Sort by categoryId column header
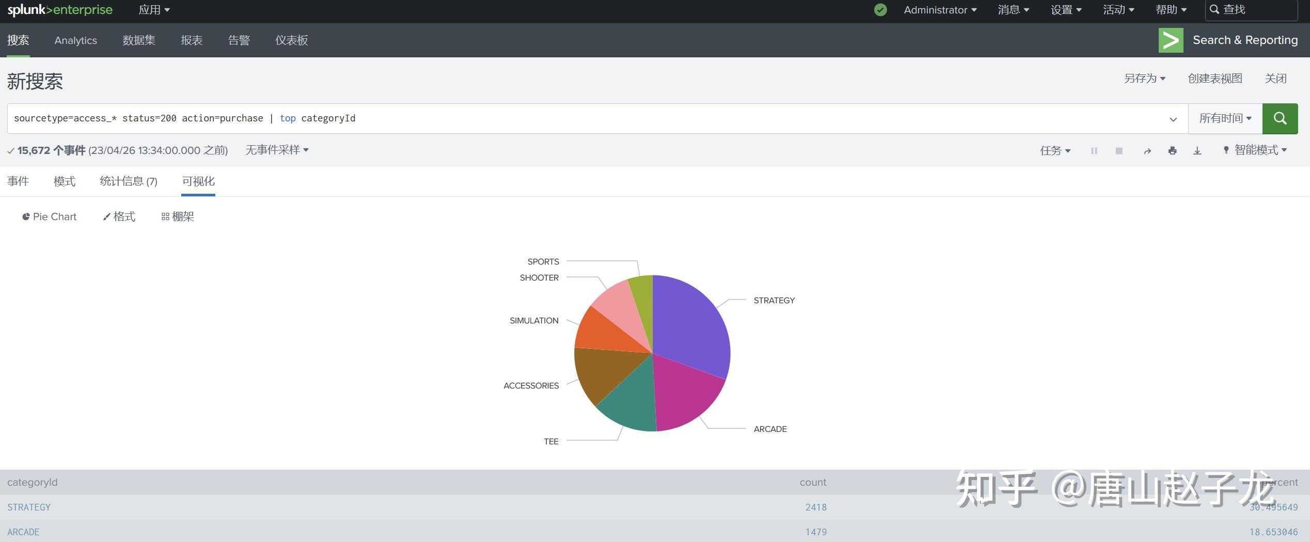 (x=33, y=483)
